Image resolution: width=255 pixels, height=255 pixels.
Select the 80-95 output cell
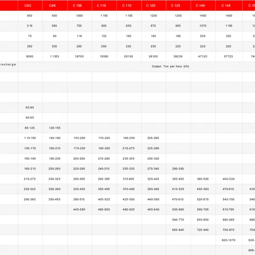coord(30,118)
